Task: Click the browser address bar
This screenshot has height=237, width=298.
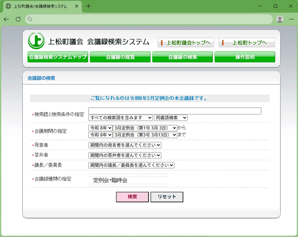Action: click(149, 19)
